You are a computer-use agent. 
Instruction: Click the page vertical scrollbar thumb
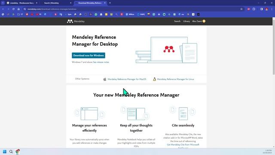pyautogui.click(x=274, y=47)
